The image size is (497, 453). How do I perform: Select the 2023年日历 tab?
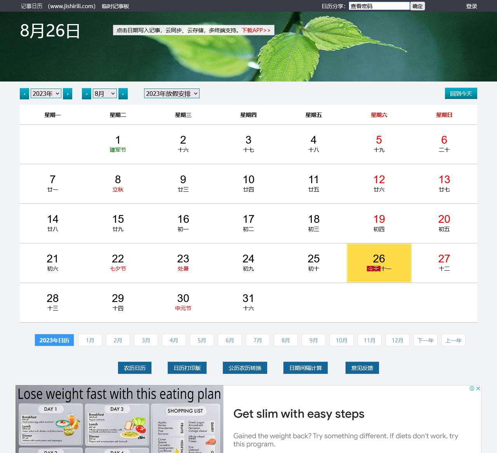pos(54,340)
